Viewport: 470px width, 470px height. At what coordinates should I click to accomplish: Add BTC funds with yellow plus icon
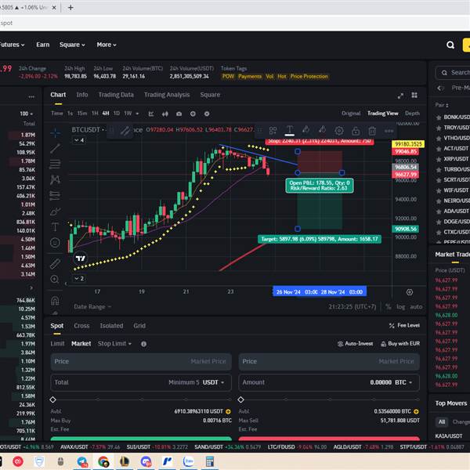click(x=416, y=411)
